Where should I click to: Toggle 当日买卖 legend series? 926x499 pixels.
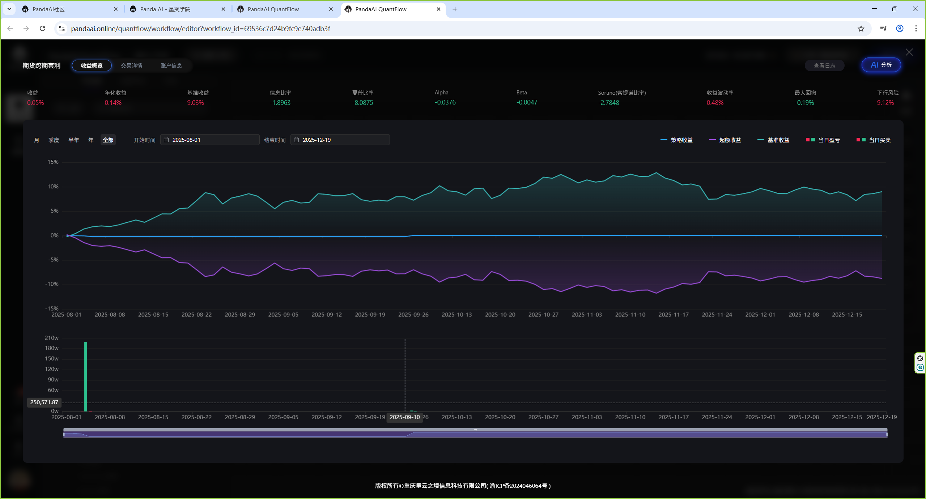pos(874,140)
